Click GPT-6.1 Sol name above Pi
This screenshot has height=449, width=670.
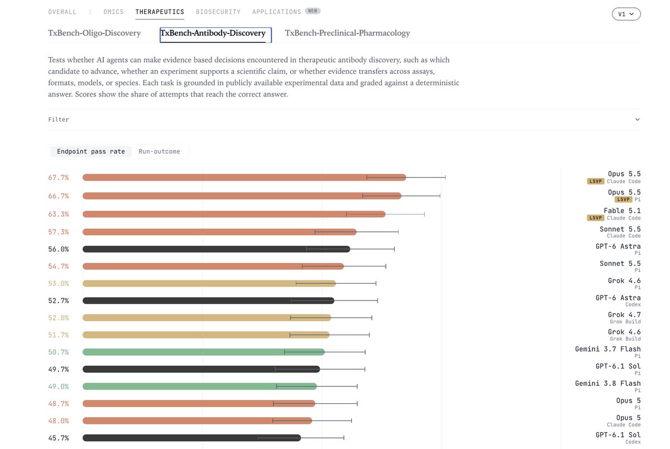point(618,366)
